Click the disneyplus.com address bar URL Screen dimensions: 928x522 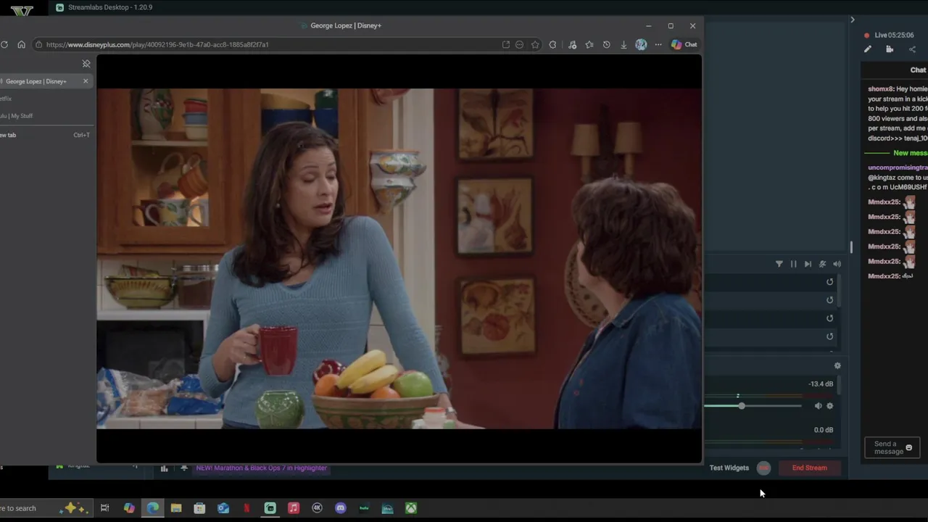(157, 44)
